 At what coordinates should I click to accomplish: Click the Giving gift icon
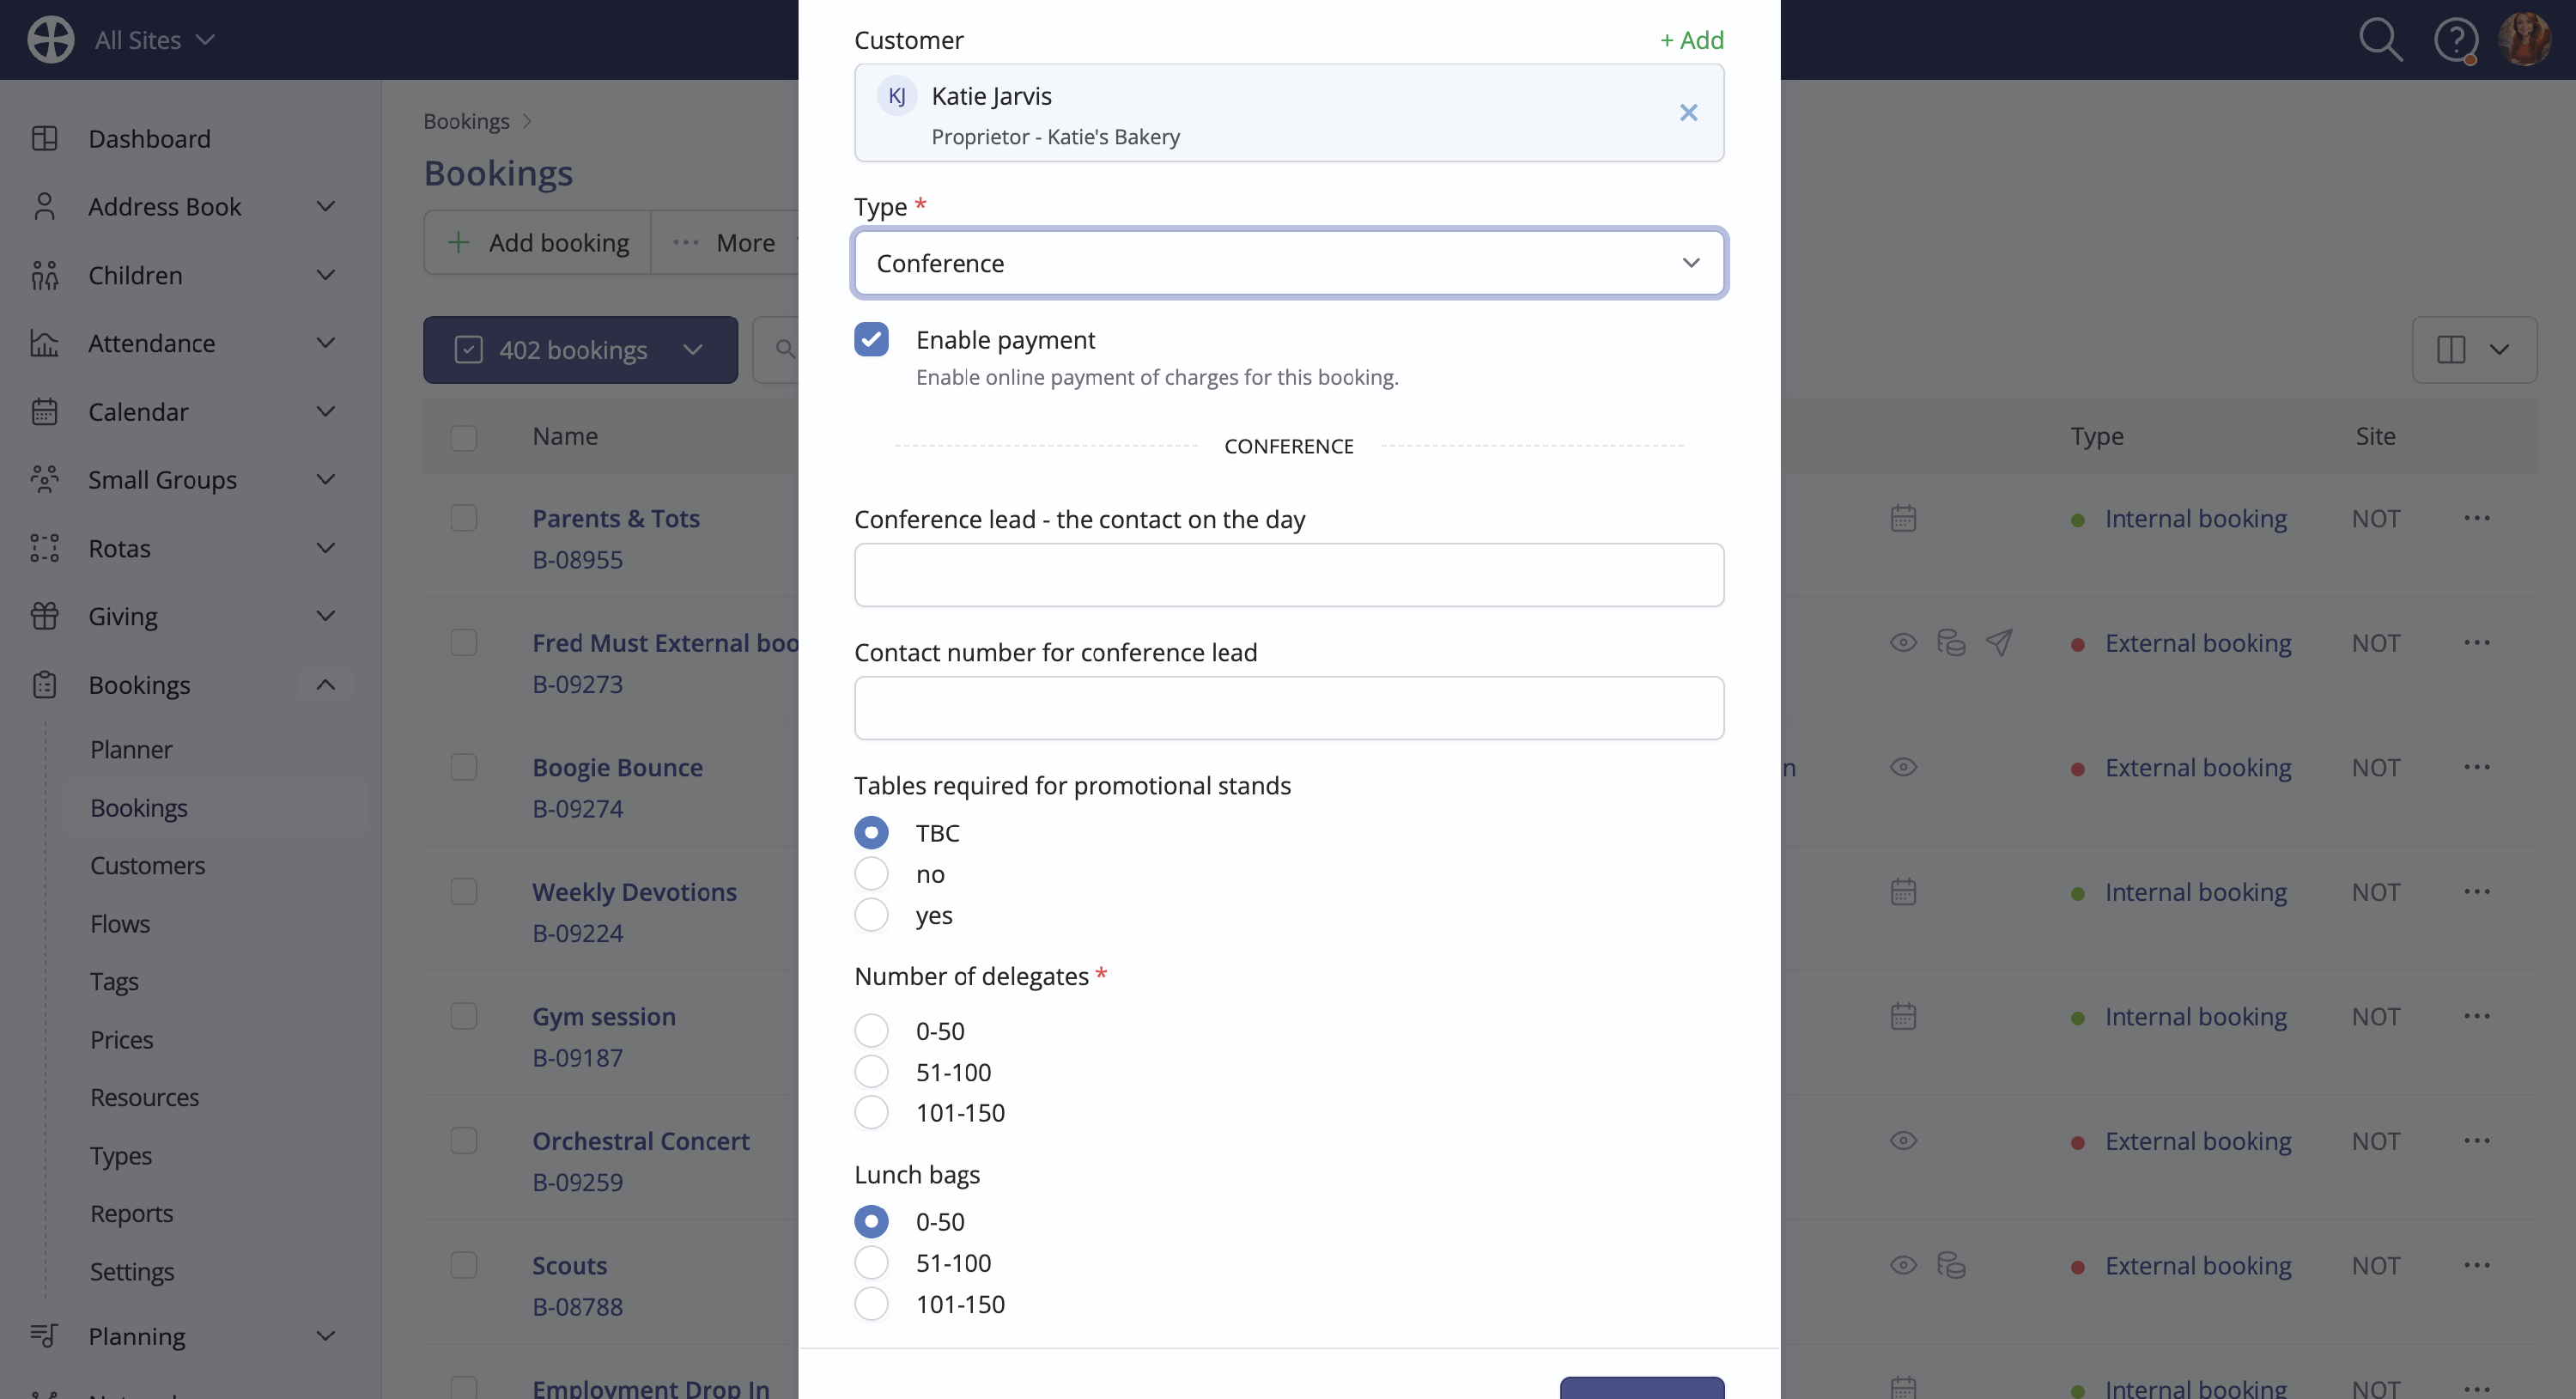click(x=45, y=616)
